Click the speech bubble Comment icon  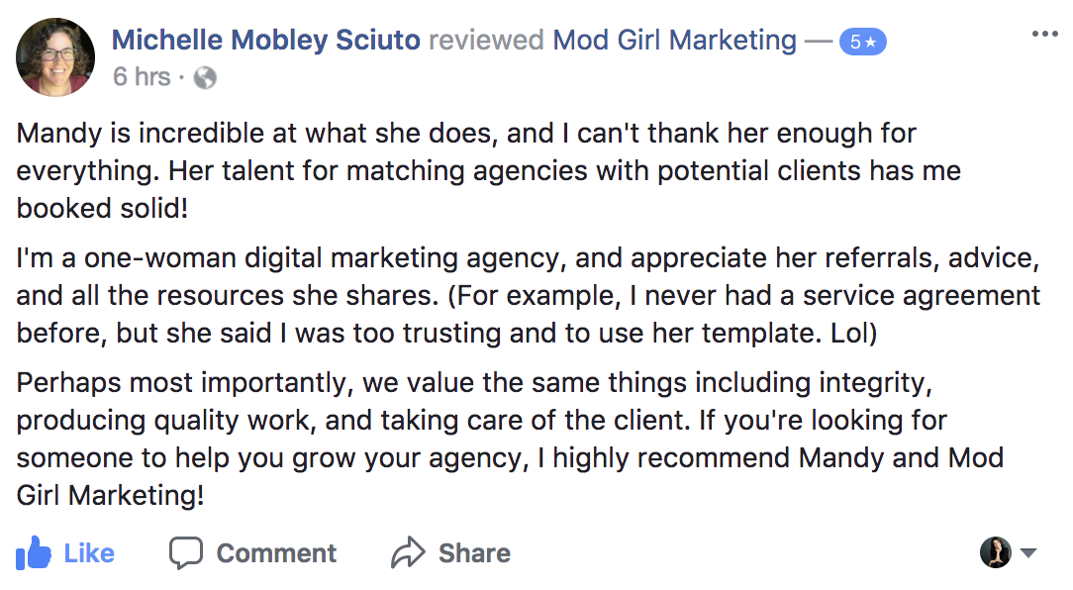click(185, 552)
